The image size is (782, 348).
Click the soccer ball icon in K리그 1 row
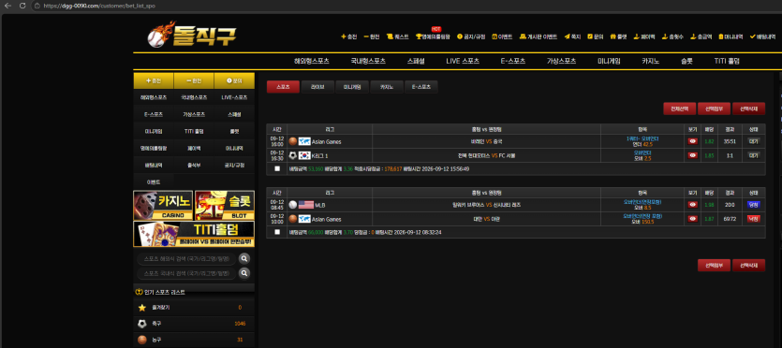(293, 155)
